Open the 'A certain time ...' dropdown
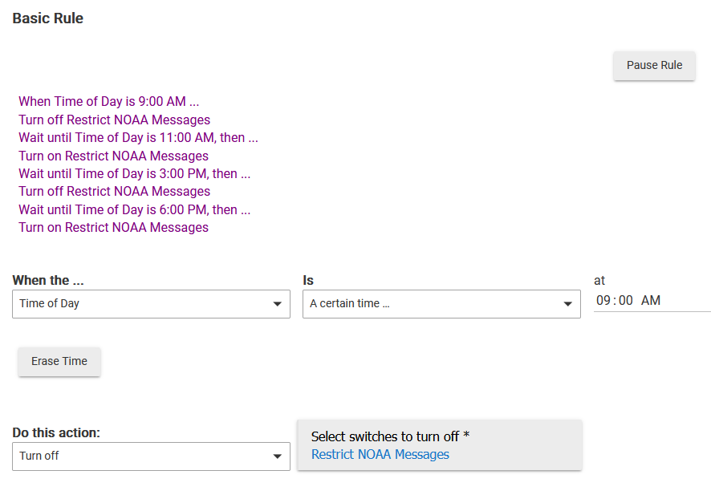 point(441,304)
